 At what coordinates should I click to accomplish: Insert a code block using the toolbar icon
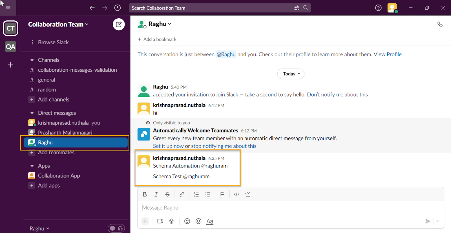coord(248,194)
